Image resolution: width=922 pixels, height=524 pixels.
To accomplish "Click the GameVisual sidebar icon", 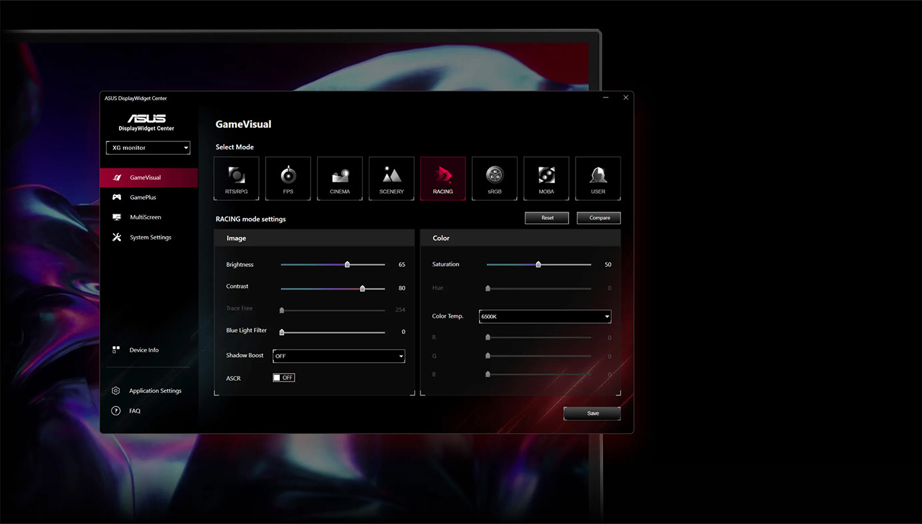I will [x=117, y=177].
